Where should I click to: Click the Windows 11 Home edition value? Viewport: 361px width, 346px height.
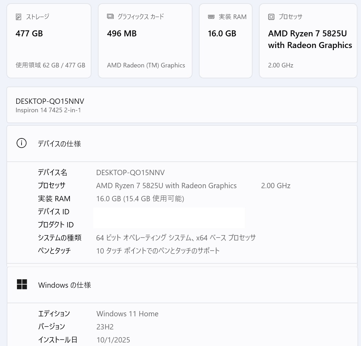(x=127, y=314)
